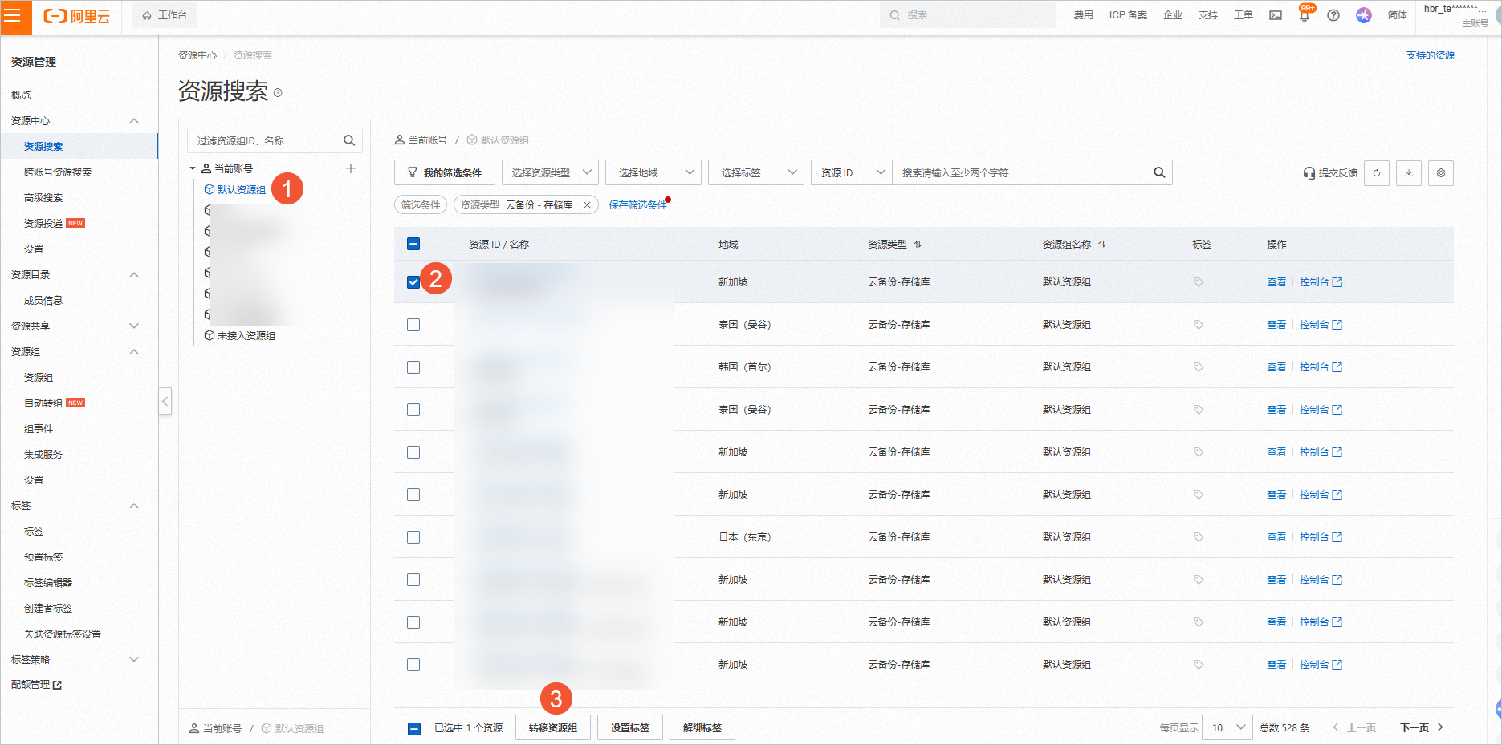
Task: Open the 选择资源类型 dropdown
Action: tap(550, 172)
